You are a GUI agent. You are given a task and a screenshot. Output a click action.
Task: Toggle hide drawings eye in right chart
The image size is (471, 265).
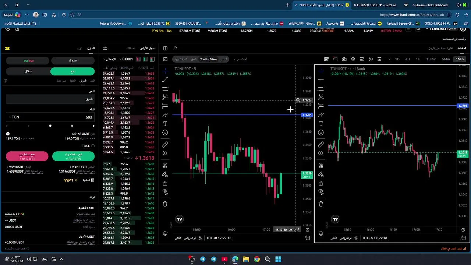(321, 192)
